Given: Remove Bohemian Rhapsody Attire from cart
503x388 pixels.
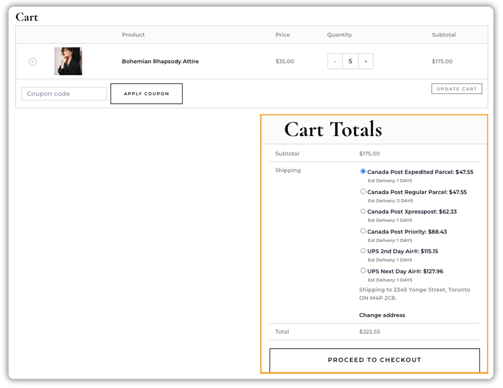Looking at the screenshot, I should click(x=33, y=61).
